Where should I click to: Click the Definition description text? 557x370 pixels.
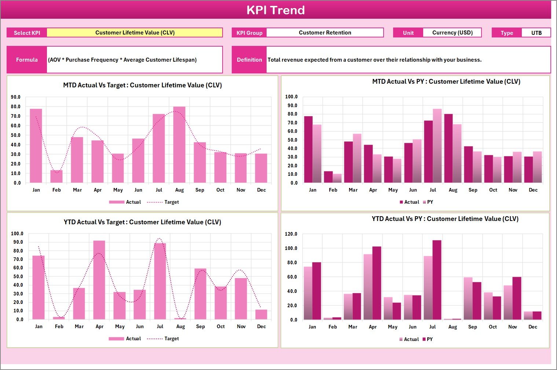[374, 59]
